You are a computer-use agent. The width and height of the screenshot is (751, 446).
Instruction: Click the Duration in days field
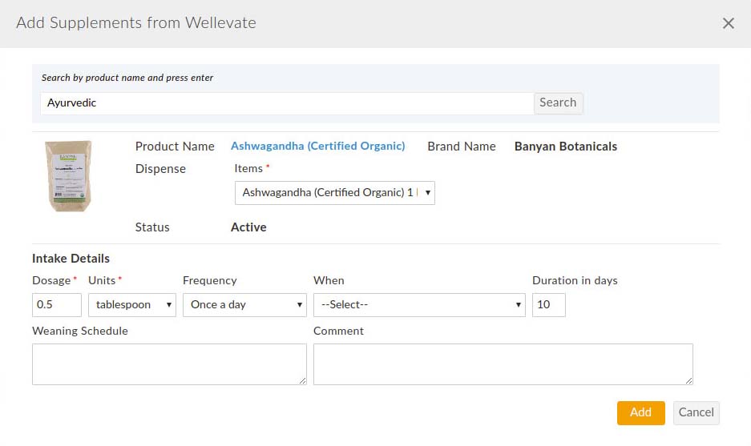pyautogui.click(x=549, y=305)
